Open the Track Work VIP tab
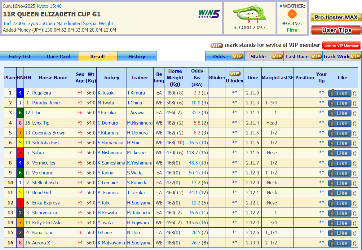Image resolution: width=362 pixels, height=250 pixels. 342,57
